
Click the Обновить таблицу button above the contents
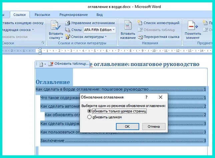(68, 64)
